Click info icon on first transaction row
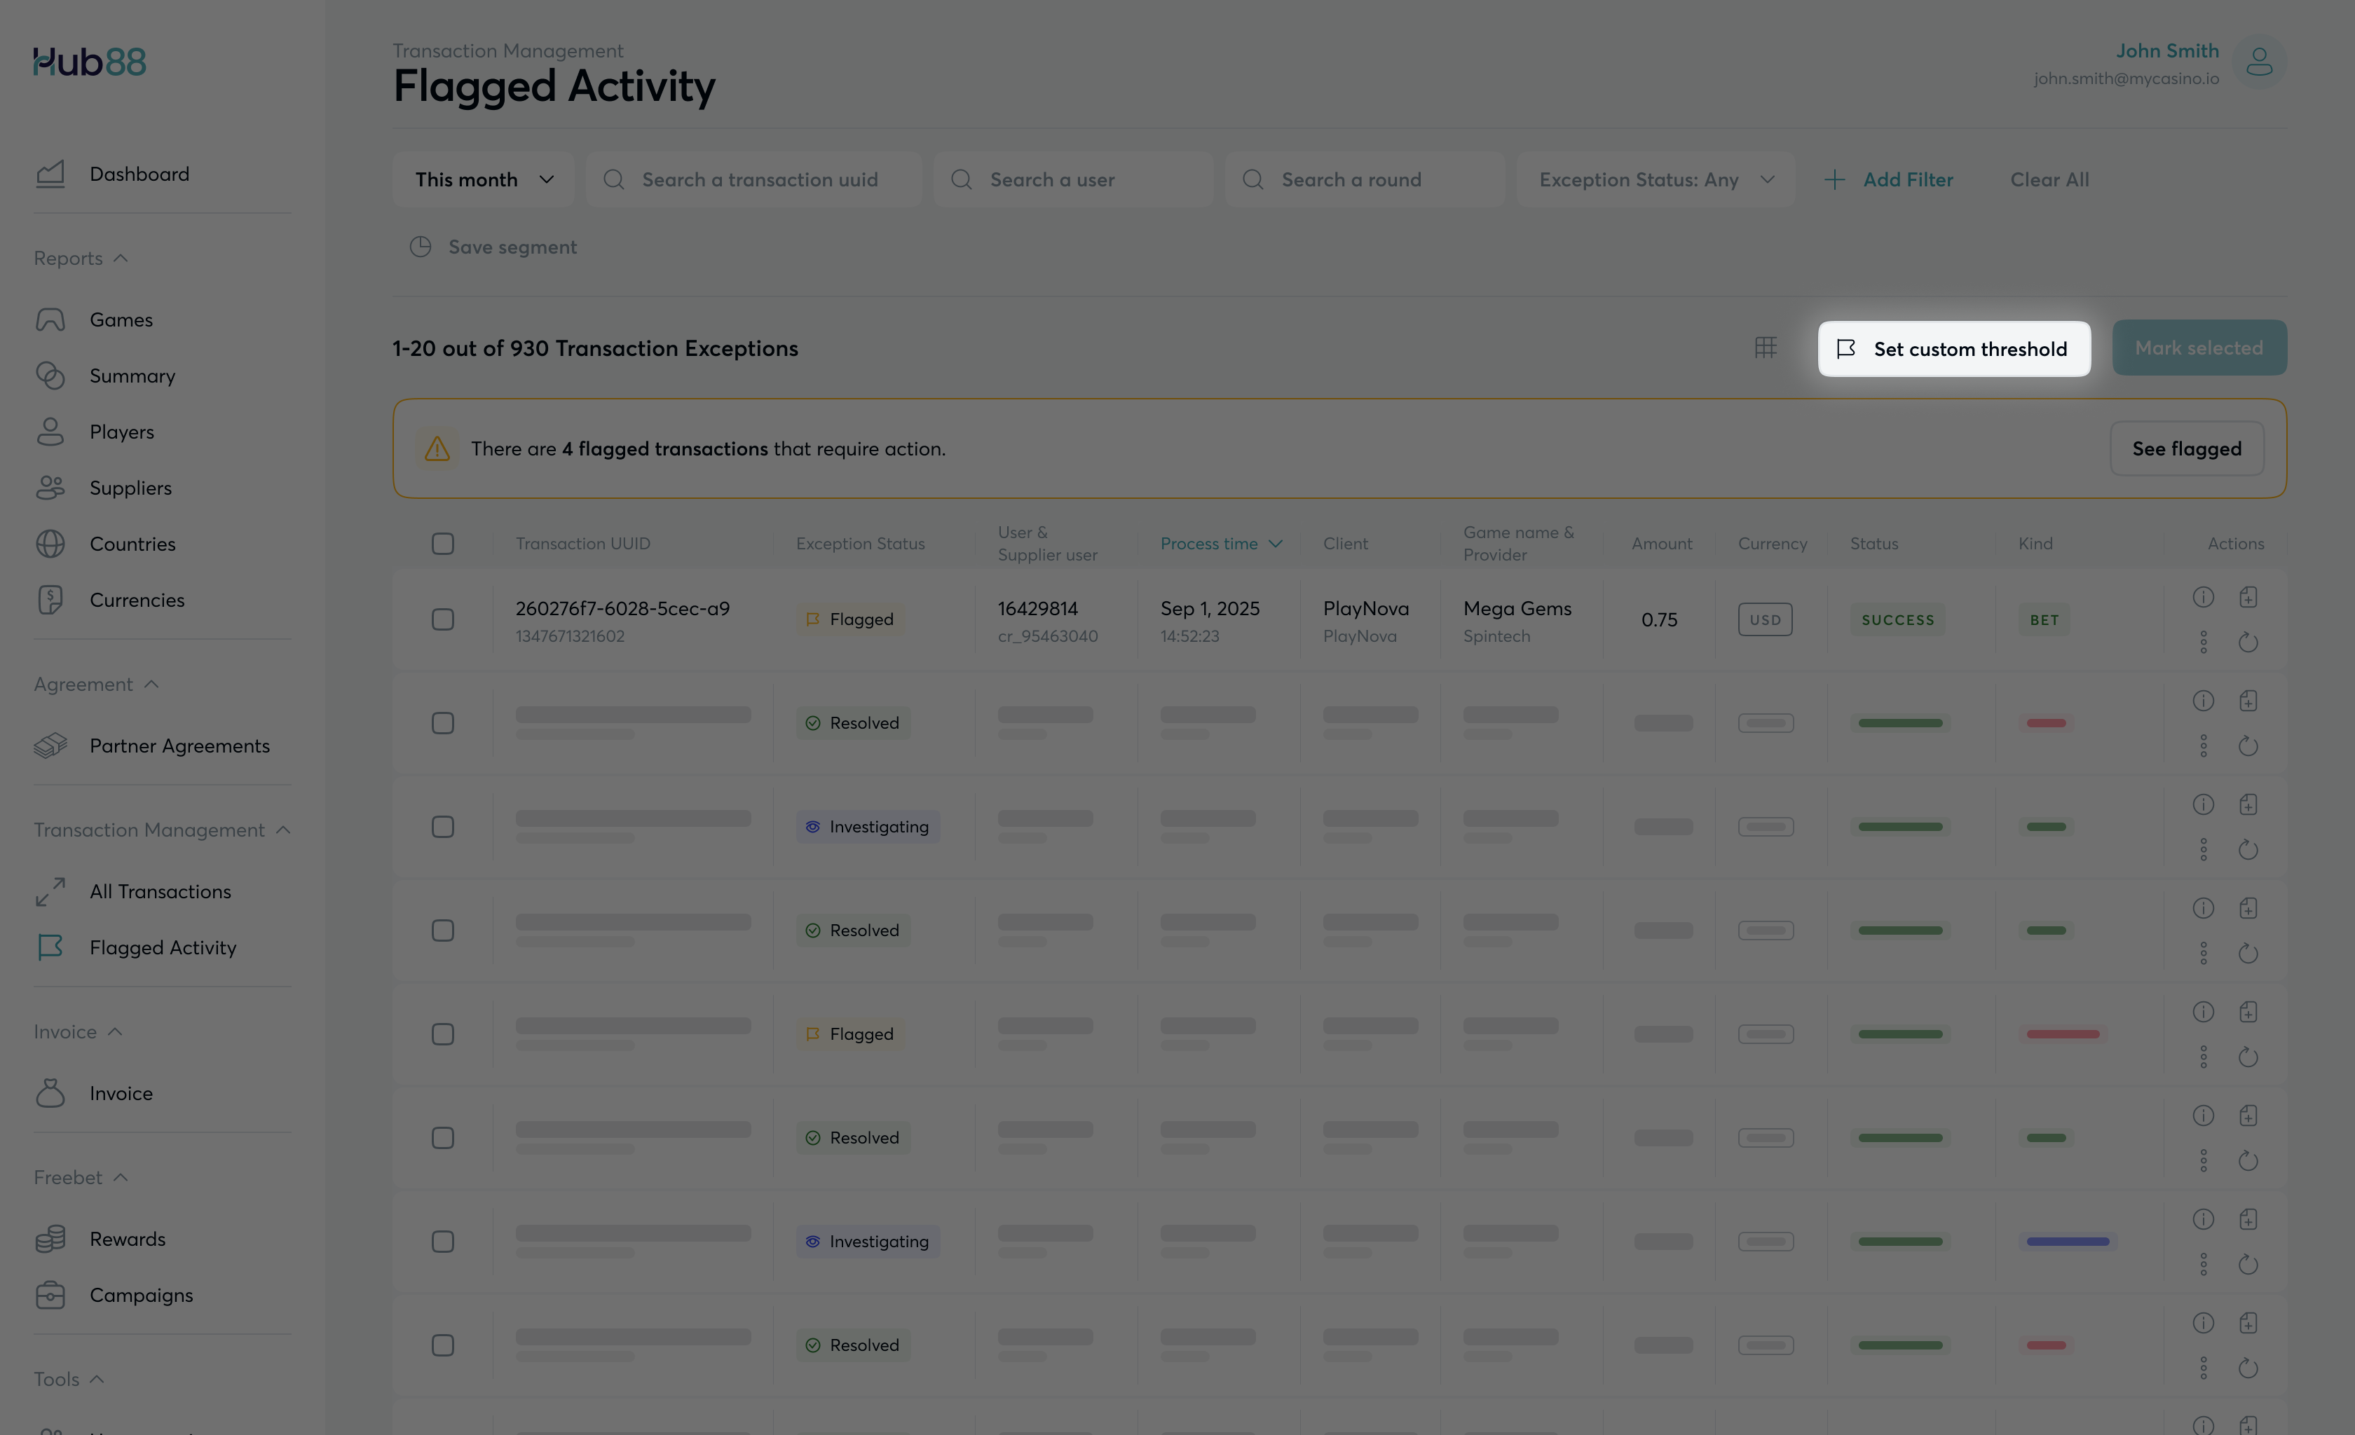Screen dimensions: 2355x1435 2203,597
